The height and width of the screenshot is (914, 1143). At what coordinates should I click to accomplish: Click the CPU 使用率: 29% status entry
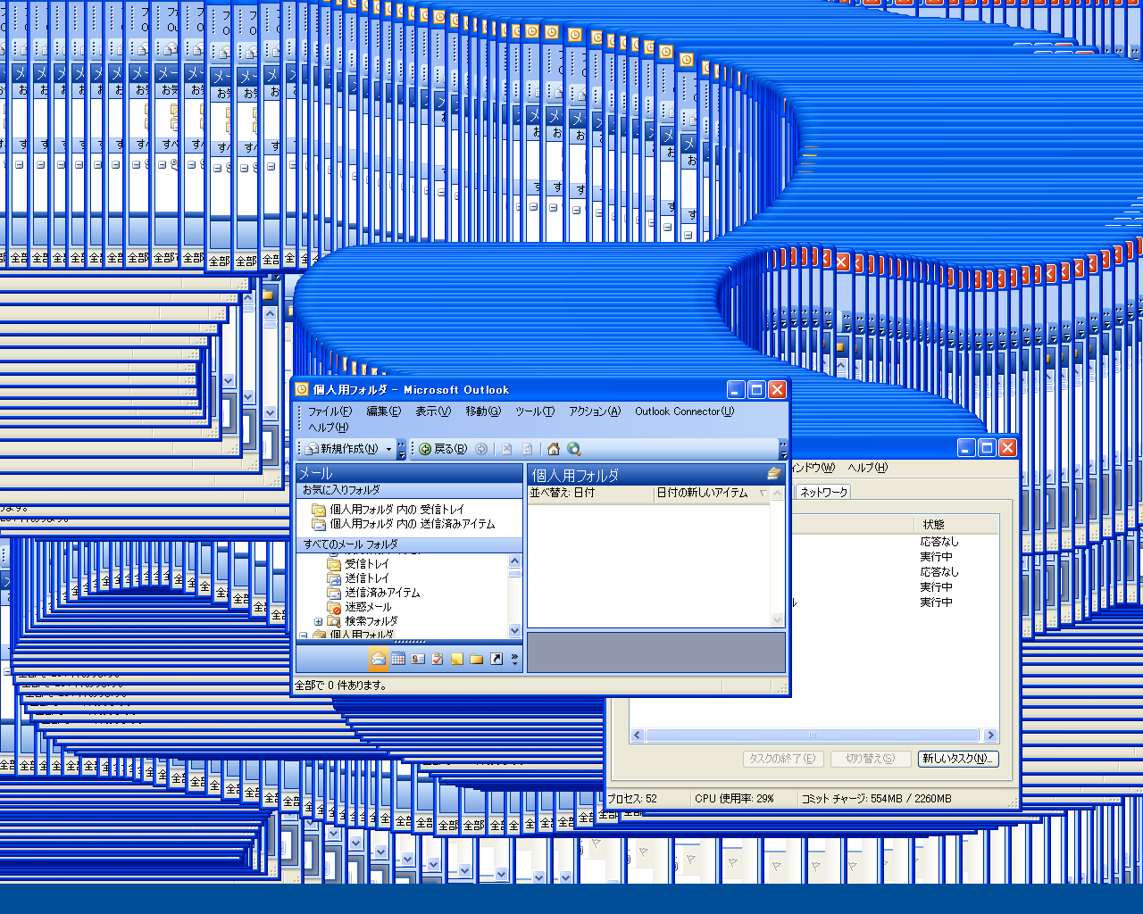(x=734, y=799)
